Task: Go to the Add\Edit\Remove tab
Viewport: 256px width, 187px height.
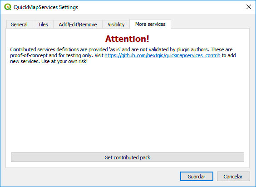Action: point(78,25)
